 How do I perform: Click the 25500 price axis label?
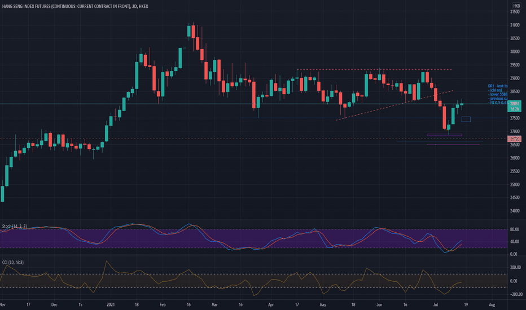(x=515, y=171)
